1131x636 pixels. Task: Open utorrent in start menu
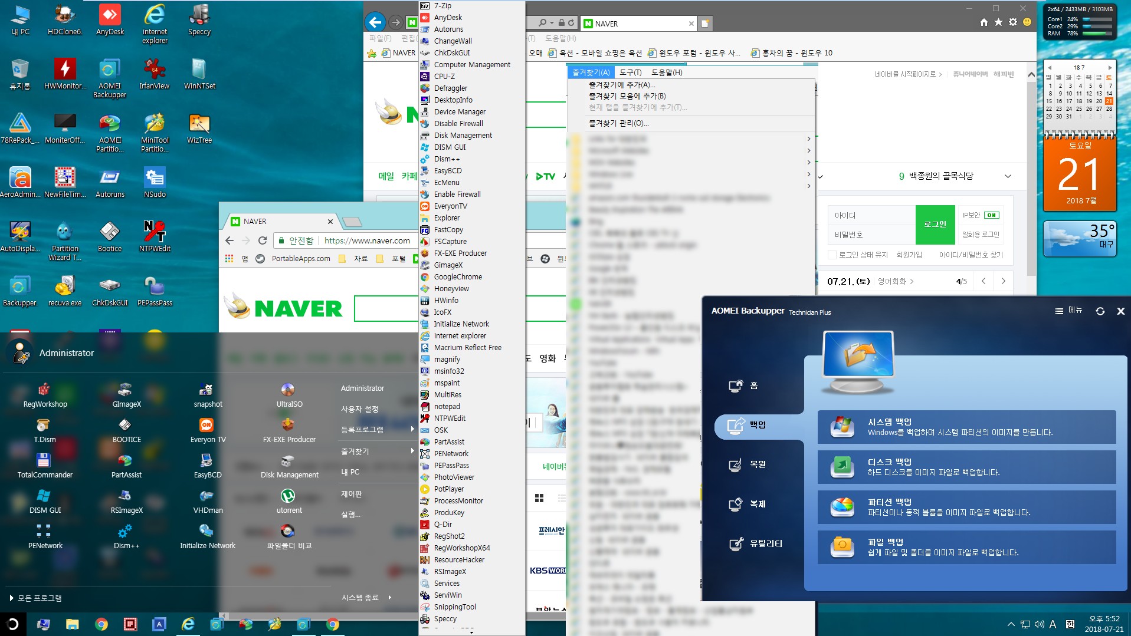point(289,501)
